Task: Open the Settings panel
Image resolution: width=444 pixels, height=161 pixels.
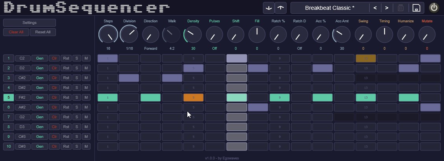Action: [x=30, y=23]
